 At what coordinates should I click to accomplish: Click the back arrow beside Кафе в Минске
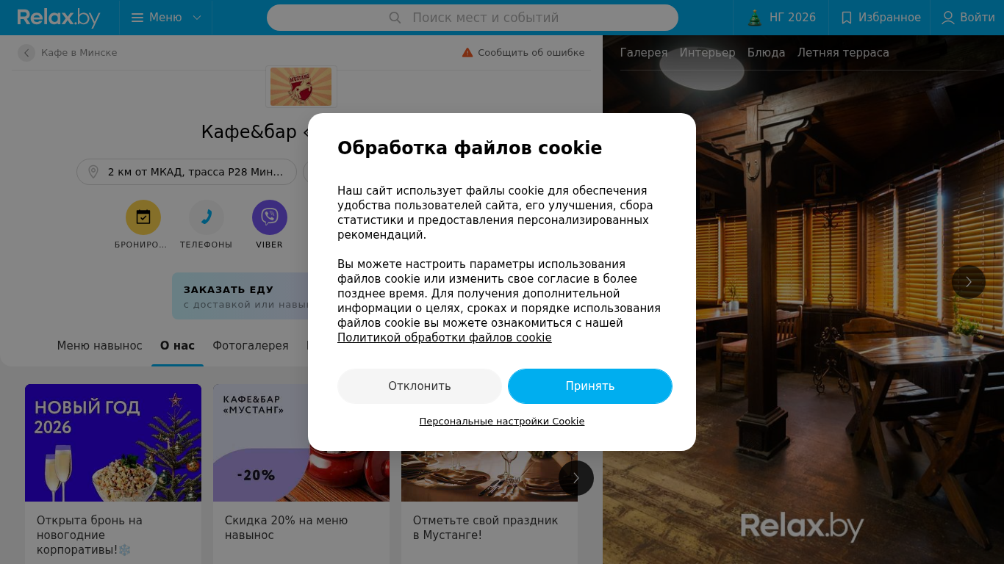point(26,53)
